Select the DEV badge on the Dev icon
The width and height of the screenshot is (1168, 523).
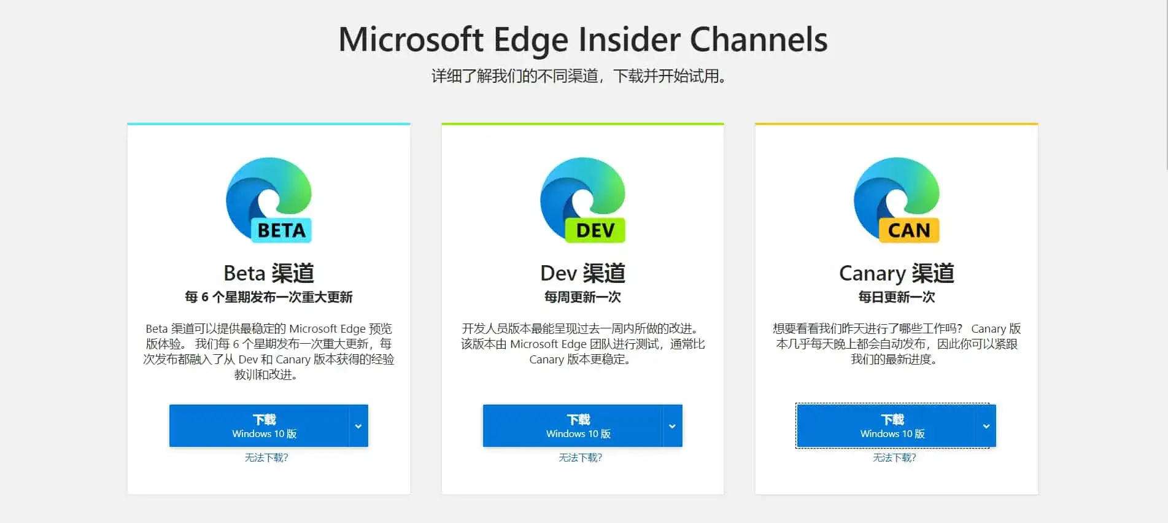[597, 230]
